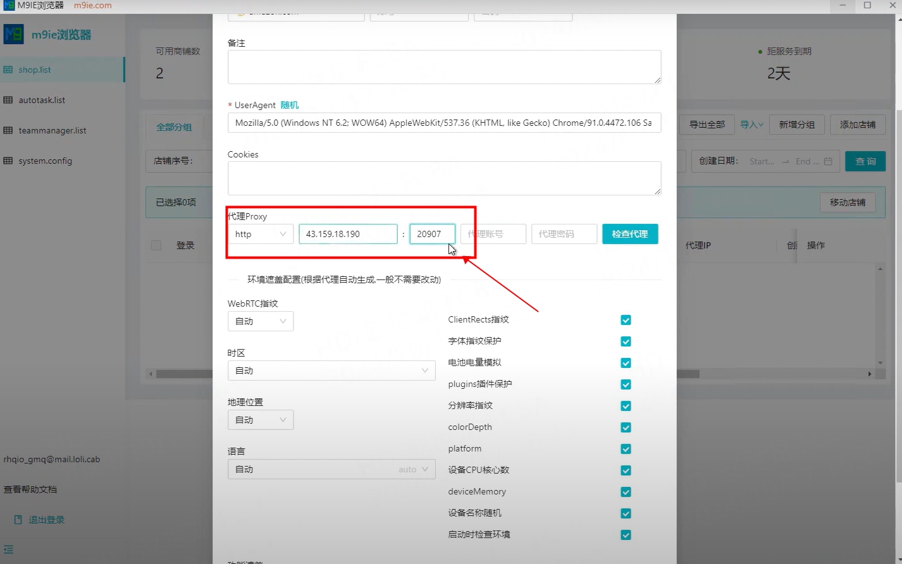The height and width of the screenshot is (564, 902).
Task: Open the http proxy type dropdown
Action: click(x=261, y=234)
